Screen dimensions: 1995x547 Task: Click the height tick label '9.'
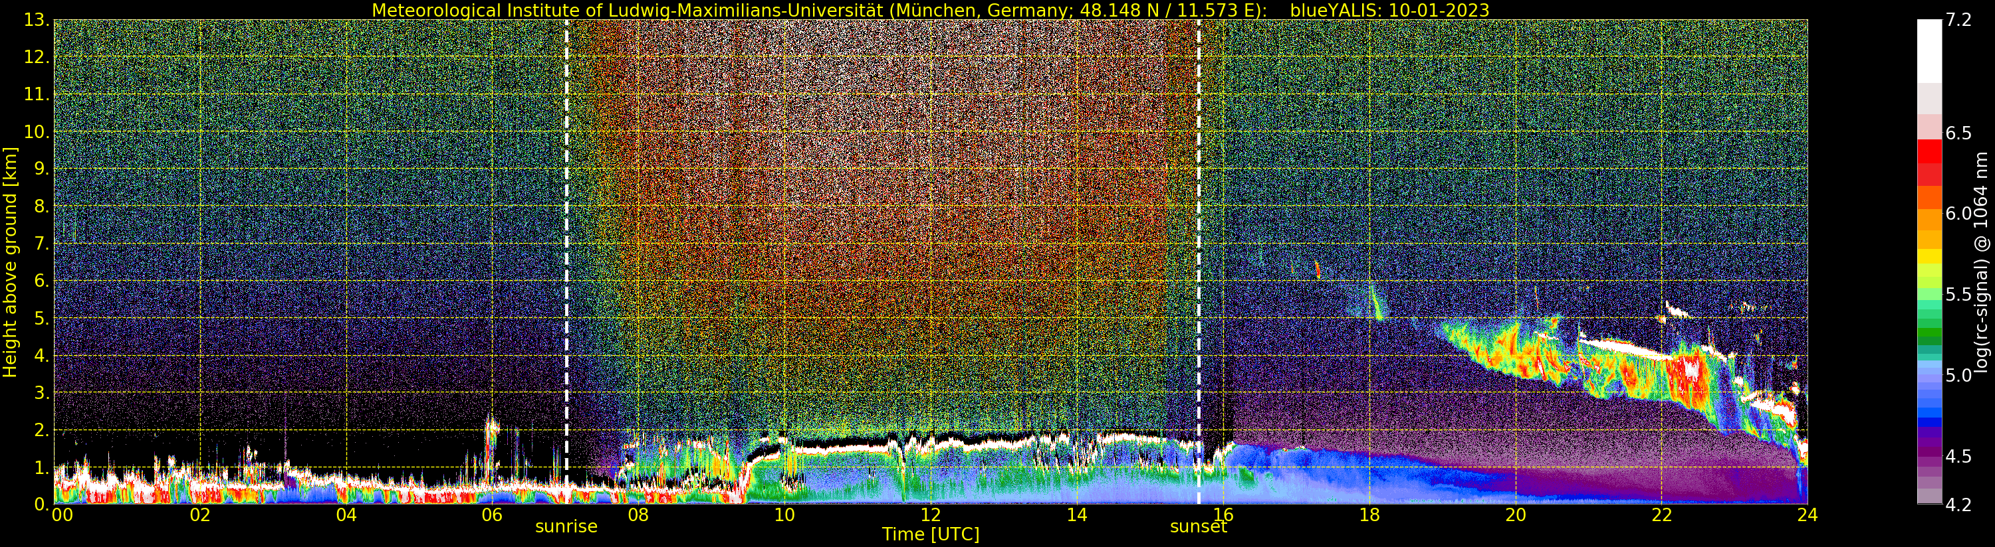coord(41,169)
